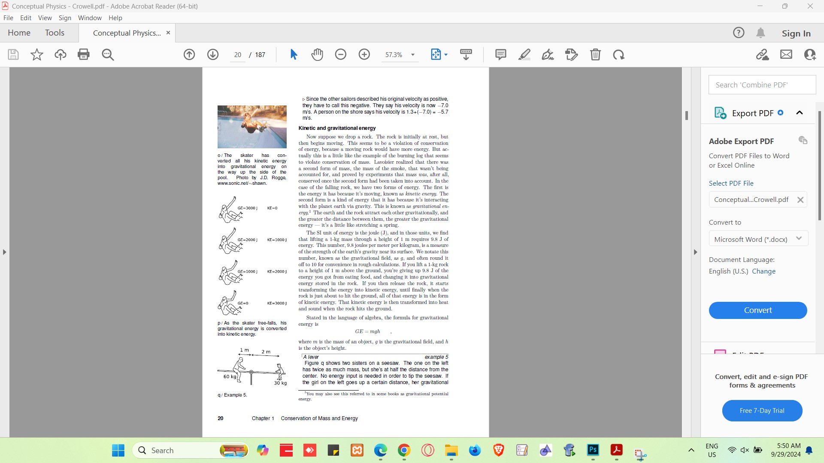Image resolution: width=824 pixels, height=463 pixels.
Task: Select the Hand pan tool
Action: [317, 54]
